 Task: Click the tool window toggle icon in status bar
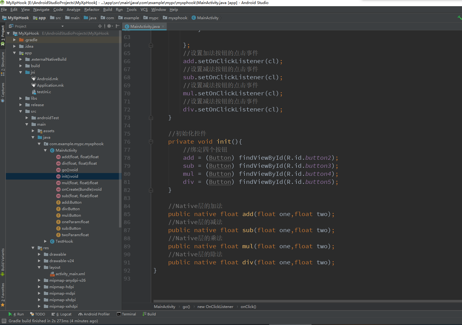pos(4,321)
